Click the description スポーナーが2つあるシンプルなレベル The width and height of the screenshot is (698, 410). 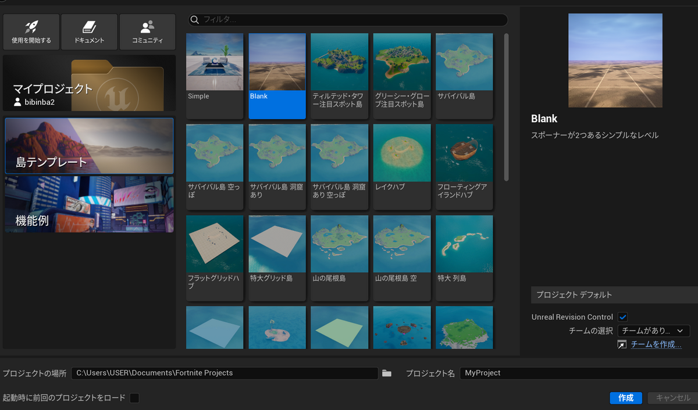coord(595,135)
